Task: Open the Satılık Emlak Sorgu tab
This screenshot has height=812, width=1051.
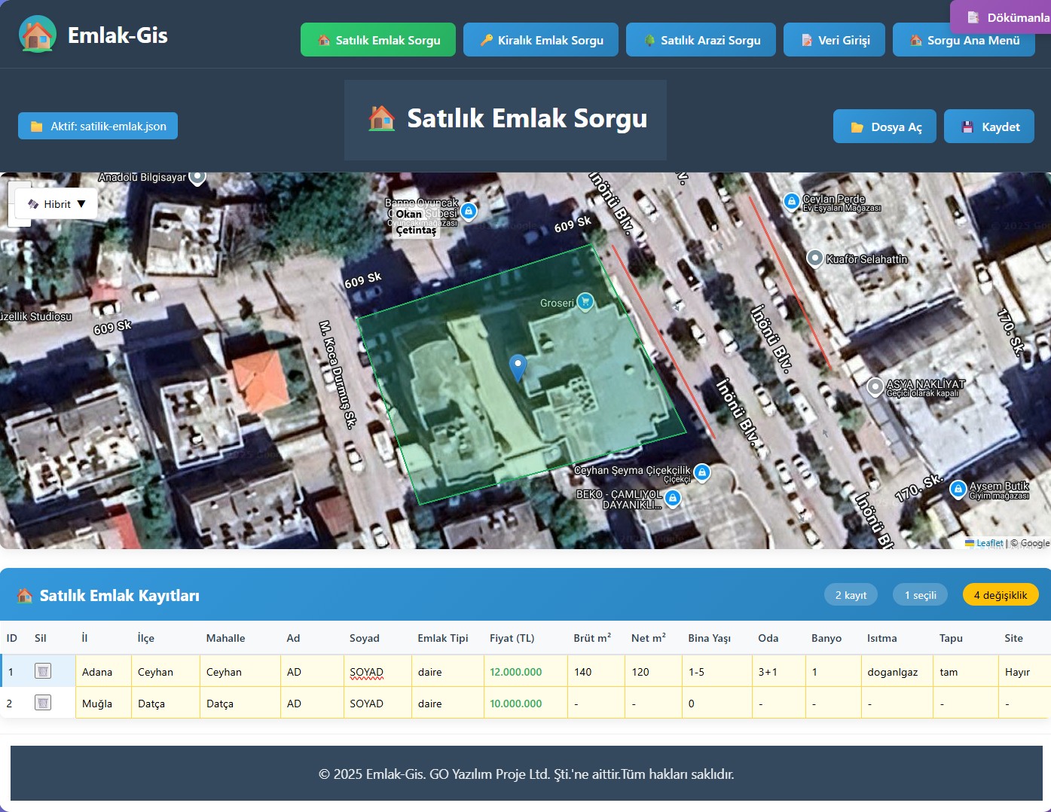Action: tap(378, 40)
